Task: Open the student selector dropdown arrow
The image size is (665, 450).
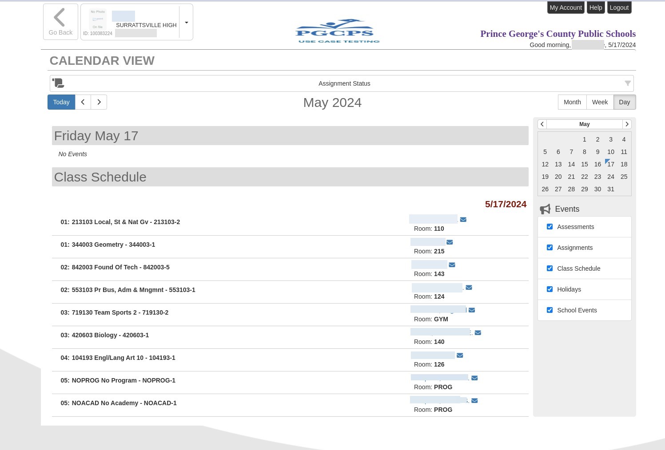Action: [x=186, y=23]
